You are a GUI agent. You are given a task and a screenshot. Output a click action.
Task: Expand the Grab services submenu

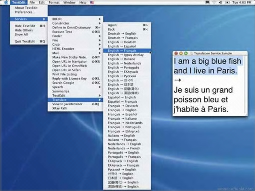75,44
